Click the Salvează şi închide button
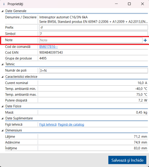The height and width of the screenshot is (167, 149). pos(127,160)
